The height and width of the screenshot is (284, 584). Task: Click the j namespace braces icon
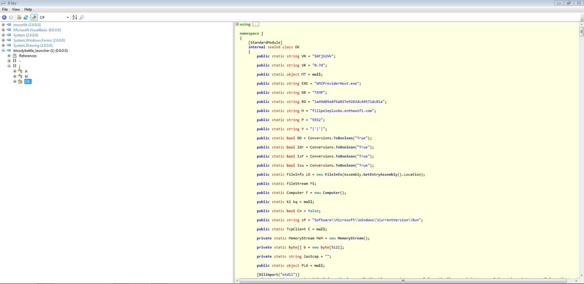(15, 66)
